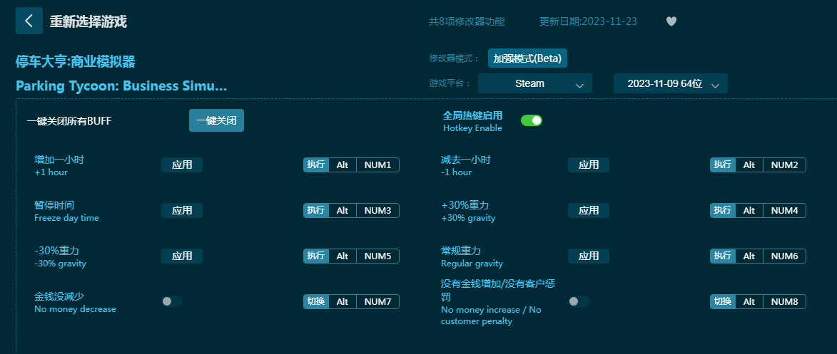Select the 加强模式(Beta) trainer mode
The height and width of the screenshot is (354, 837).
[x=527, y=58]
